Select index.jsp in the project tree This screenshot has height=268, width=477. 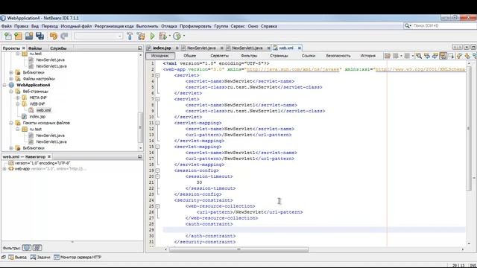[x=37, y=116]
